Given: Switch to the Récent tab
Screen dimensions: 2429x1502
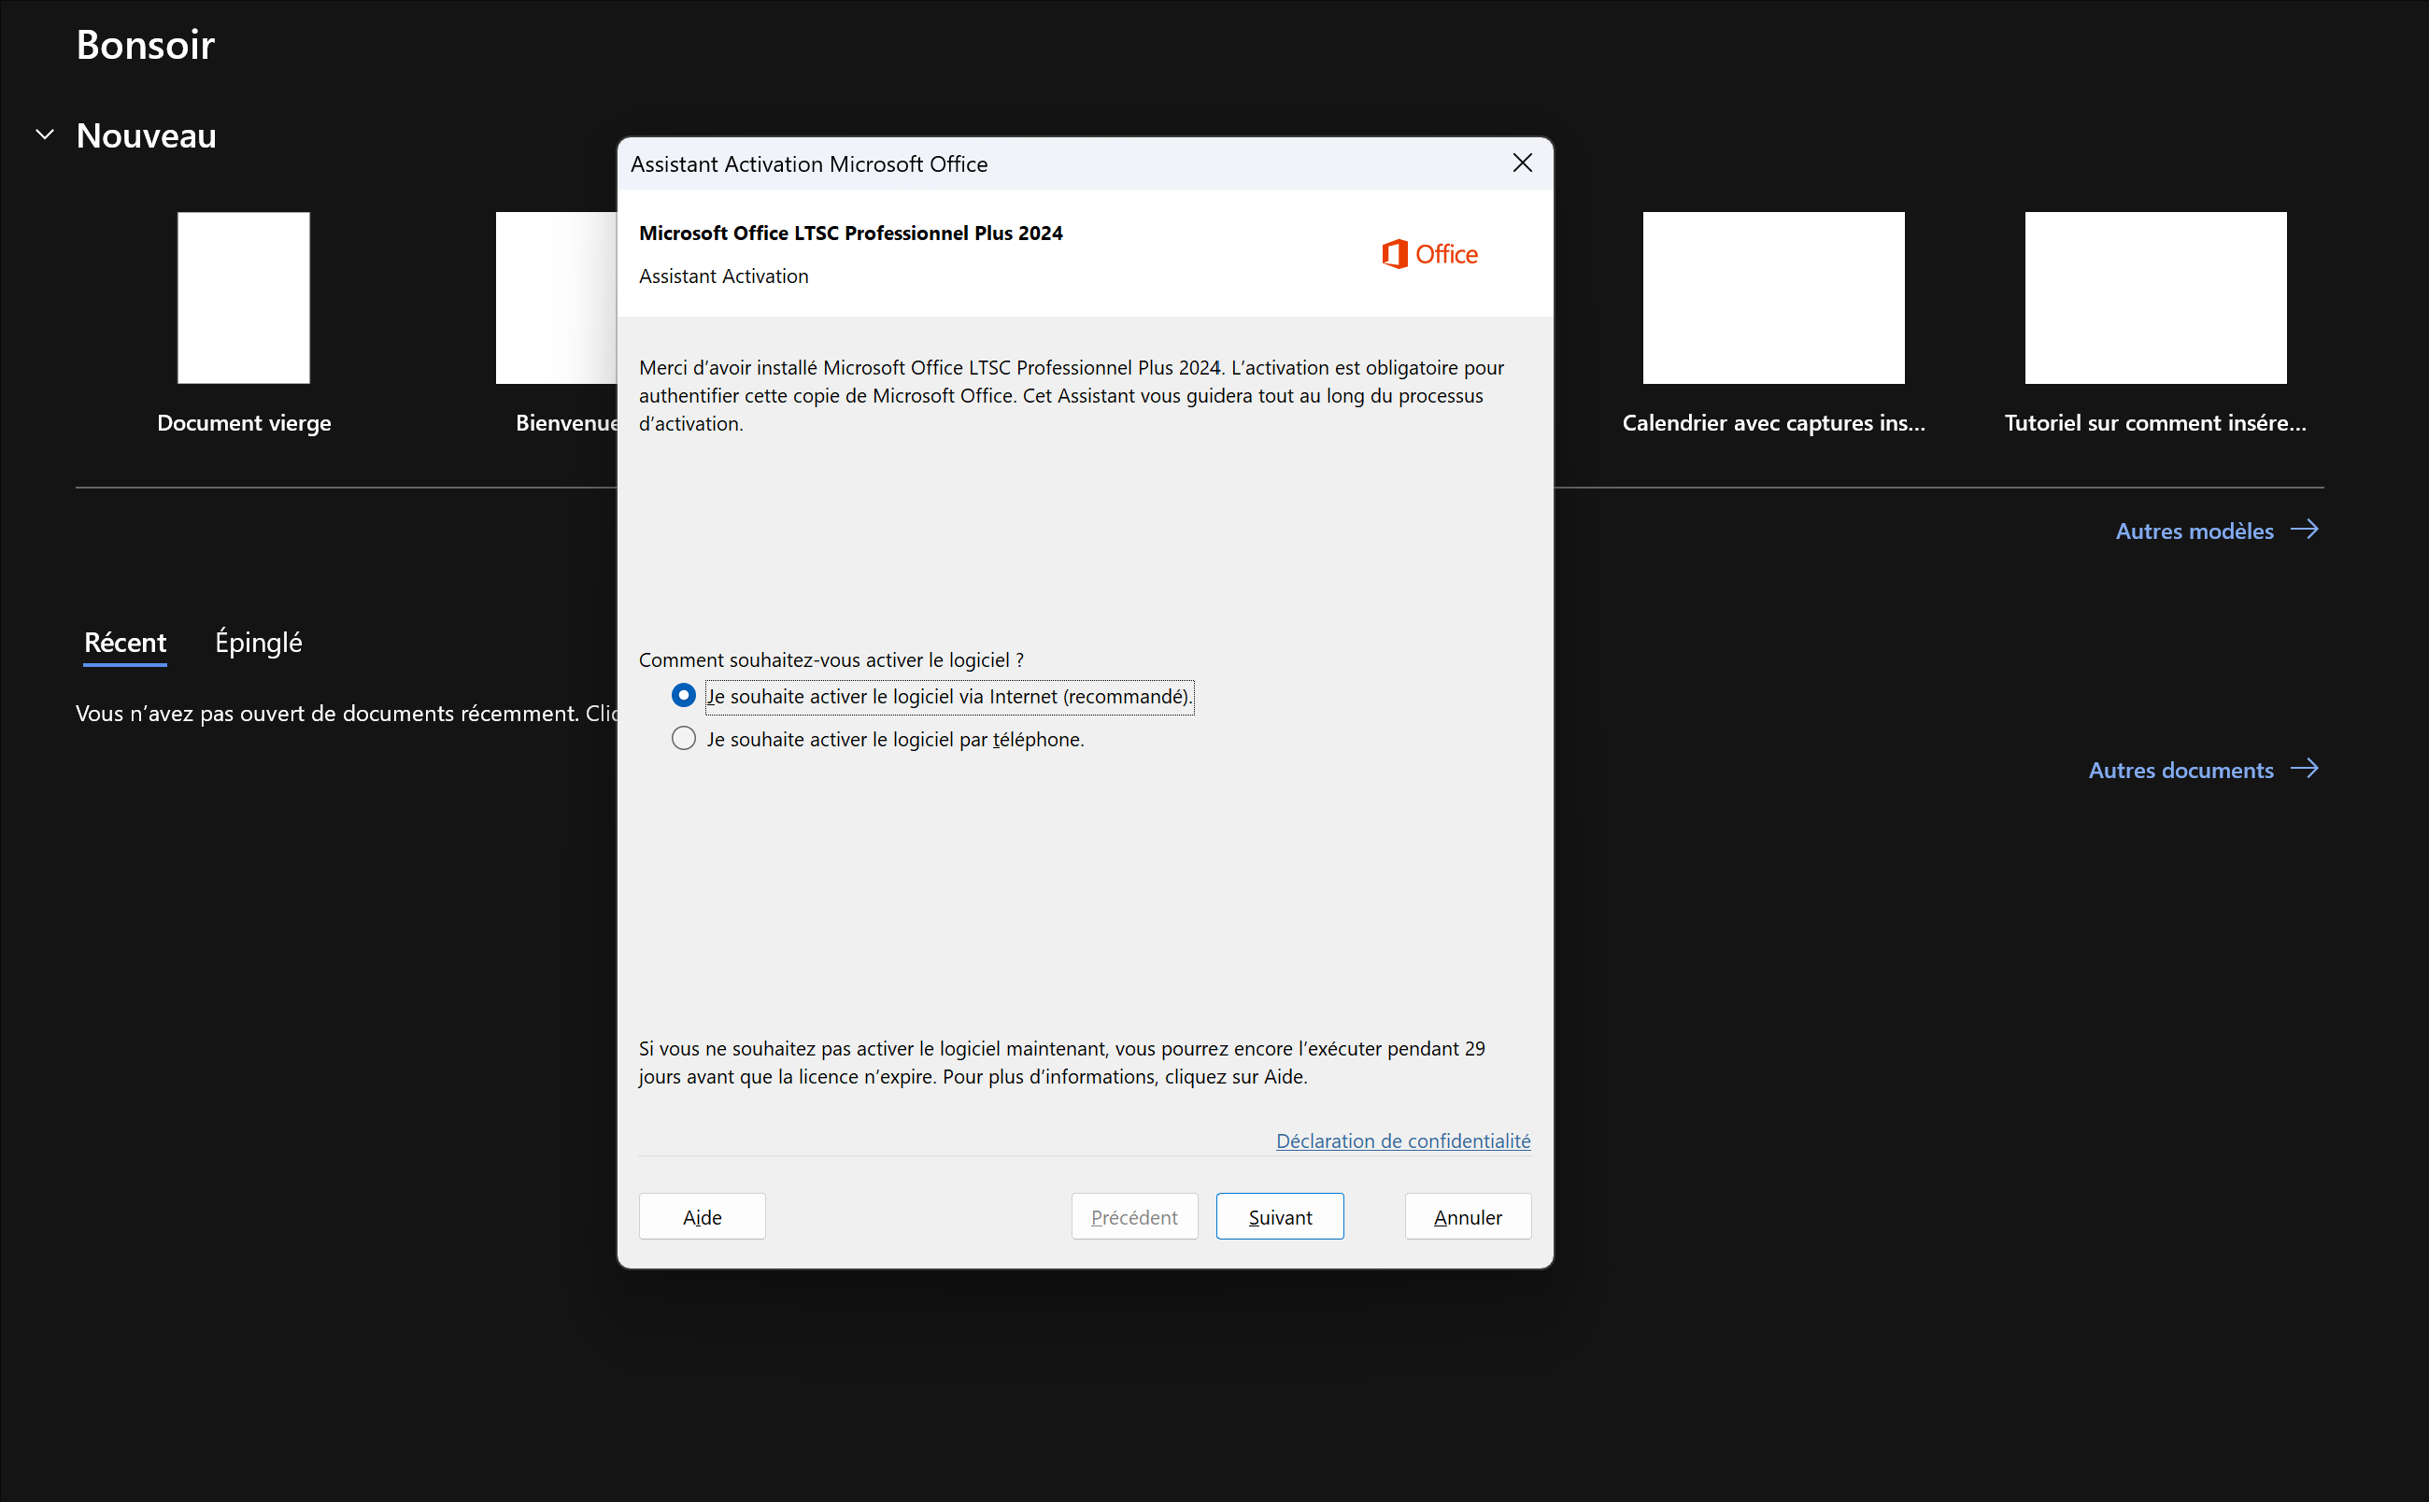Looking at the screenshot, I should click(125, 643).
